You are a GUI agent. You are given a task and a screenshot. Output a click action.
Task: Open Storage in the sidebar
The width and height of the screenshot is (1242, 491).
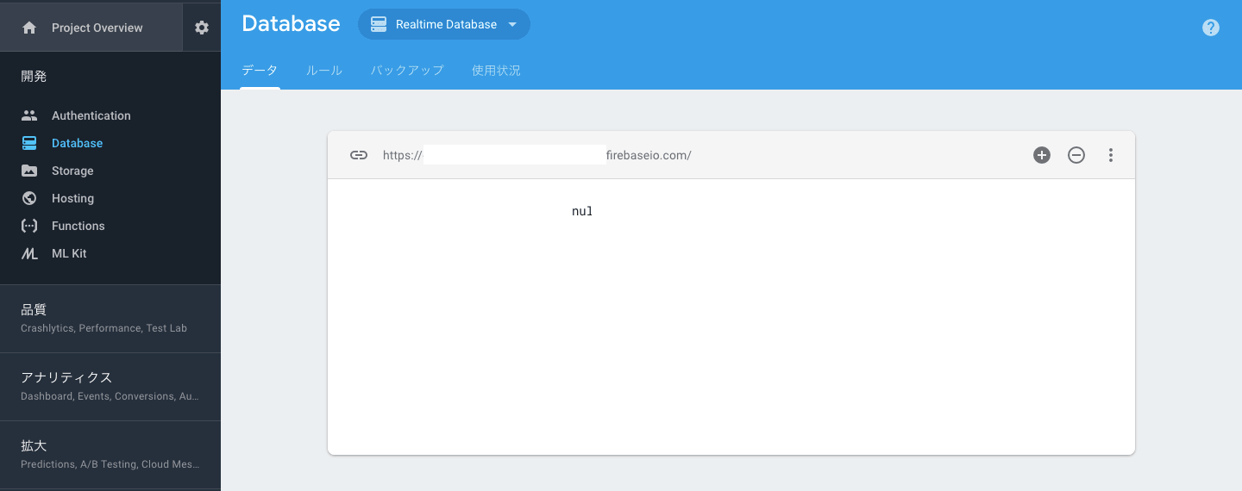click(110, 171)
